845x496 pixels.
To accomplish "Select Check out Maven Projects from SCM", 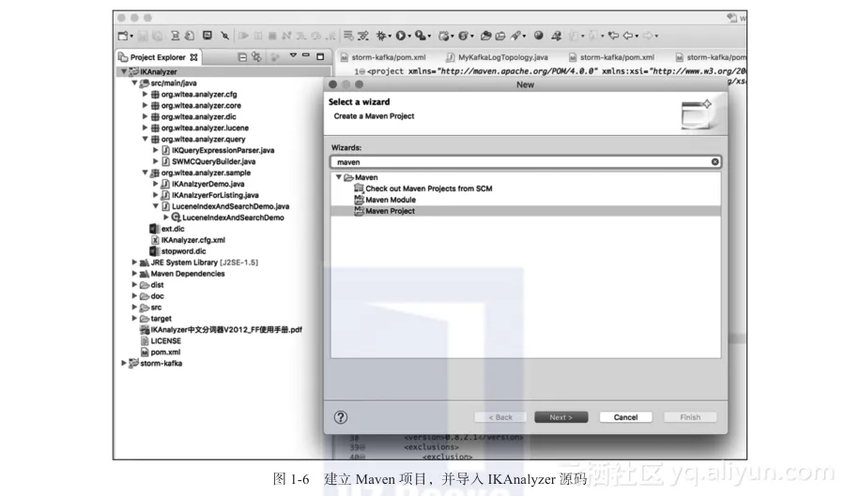I will click(x=428, y=188).
